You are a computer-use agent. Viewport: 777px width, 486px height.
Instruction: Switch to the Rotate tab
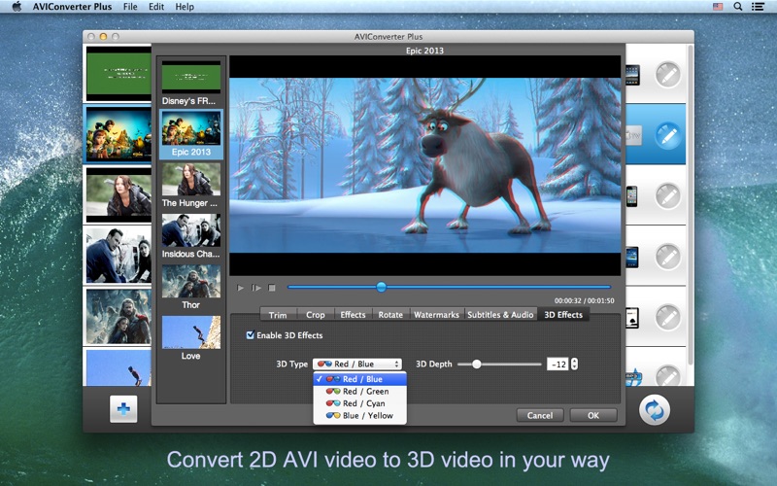click(x=390, y=315)
